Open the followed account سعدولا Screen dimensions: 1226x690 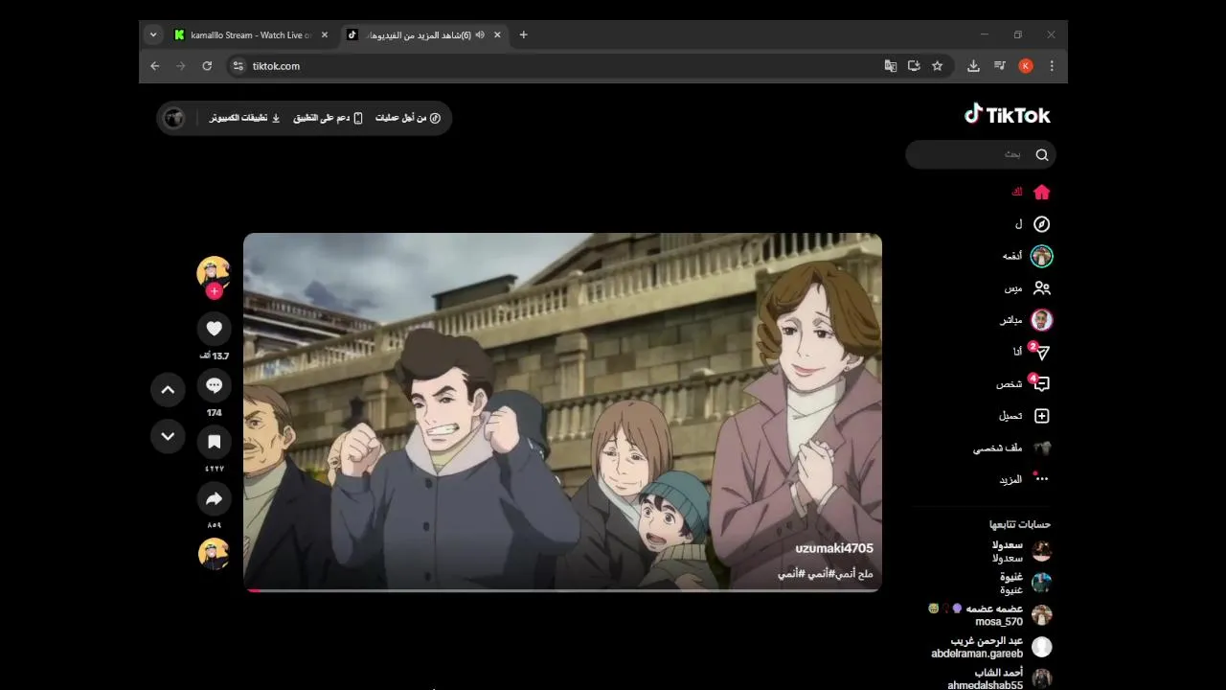1021,551
